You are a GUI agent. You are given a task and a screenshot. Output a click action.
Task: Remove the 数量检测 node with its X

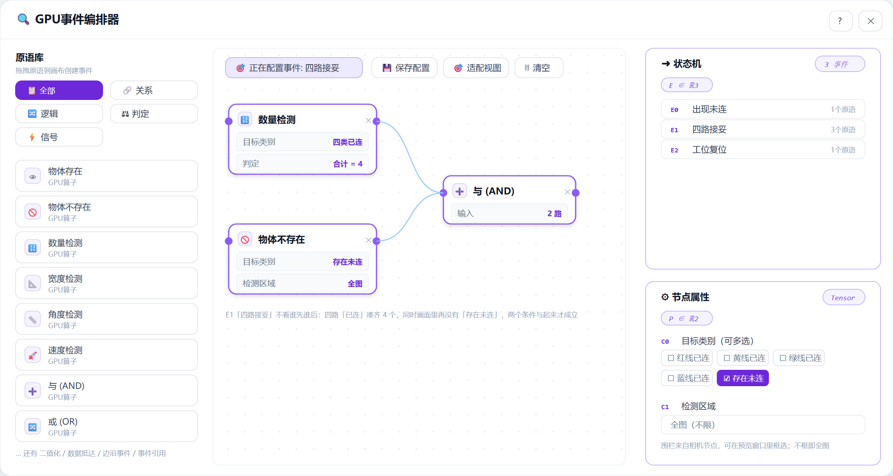[368, 120]
